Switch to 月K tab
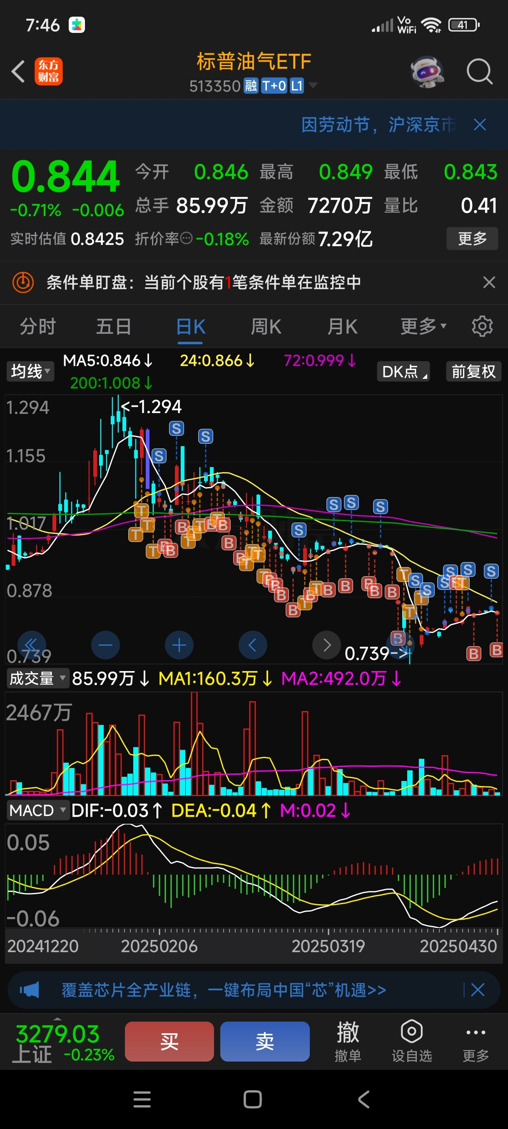 [x=342, y=326]
